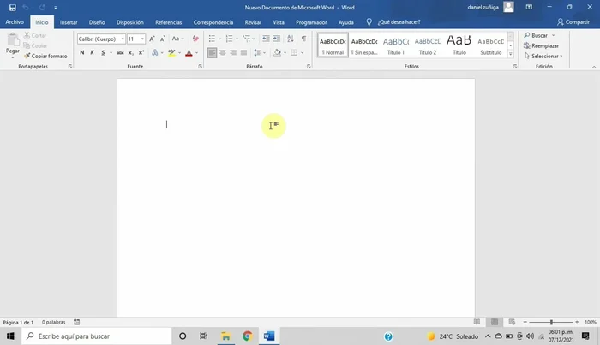This screenshot has height=345, width=600.
Task: Click the Save icon in quick access toolbar
Action: tap(13, 7)
